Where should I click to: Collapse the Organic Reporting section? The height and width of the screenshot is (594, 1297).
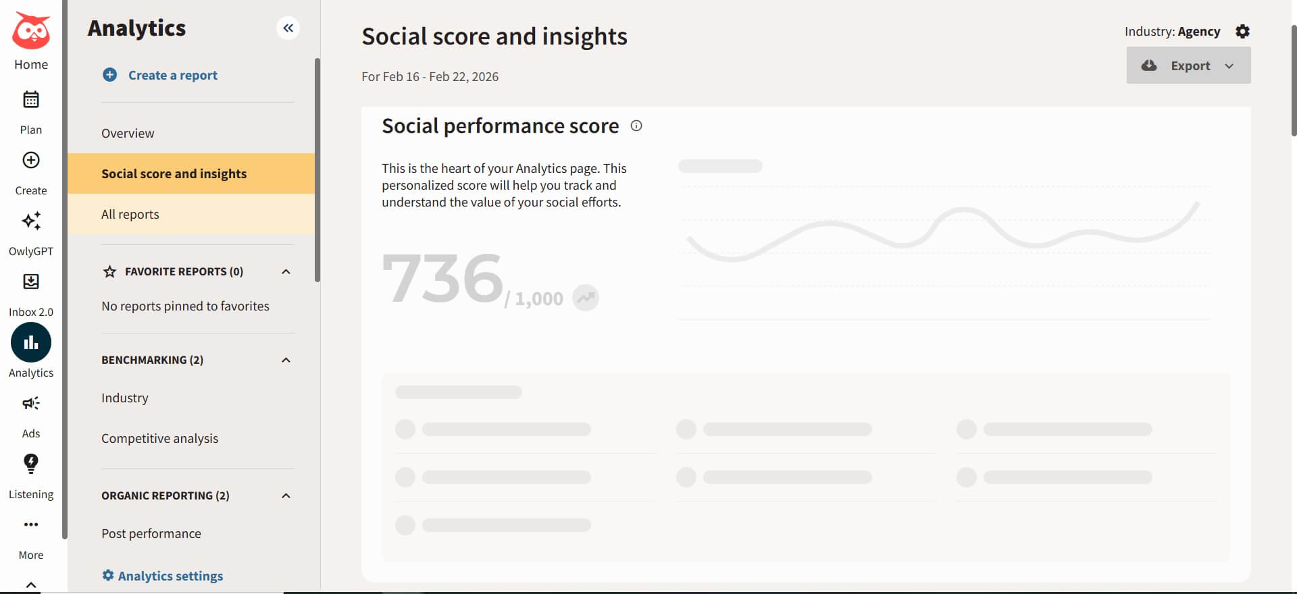click(286, 495)
